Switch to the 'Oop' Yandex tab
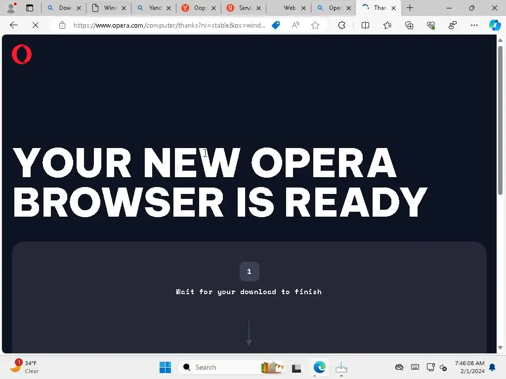 pos(199,8)
